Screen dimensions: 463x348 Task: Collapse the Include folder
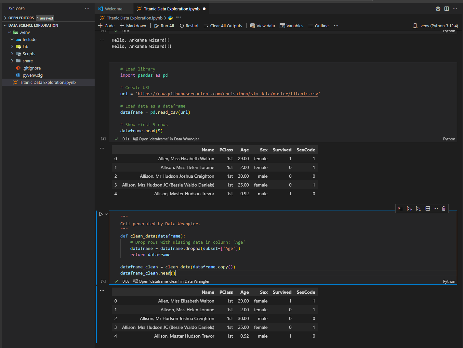point(12,39)
